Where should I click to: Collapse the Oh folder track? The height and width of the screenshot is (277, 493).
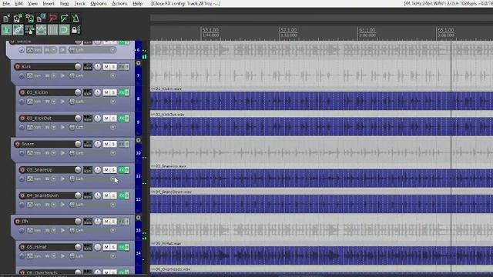point(139,217)
